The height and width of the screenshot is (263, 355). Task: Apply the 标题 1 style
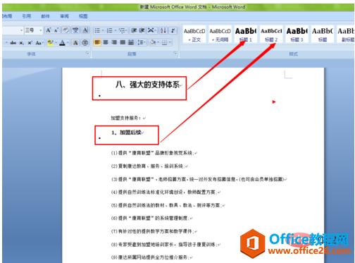pos(246,35)
